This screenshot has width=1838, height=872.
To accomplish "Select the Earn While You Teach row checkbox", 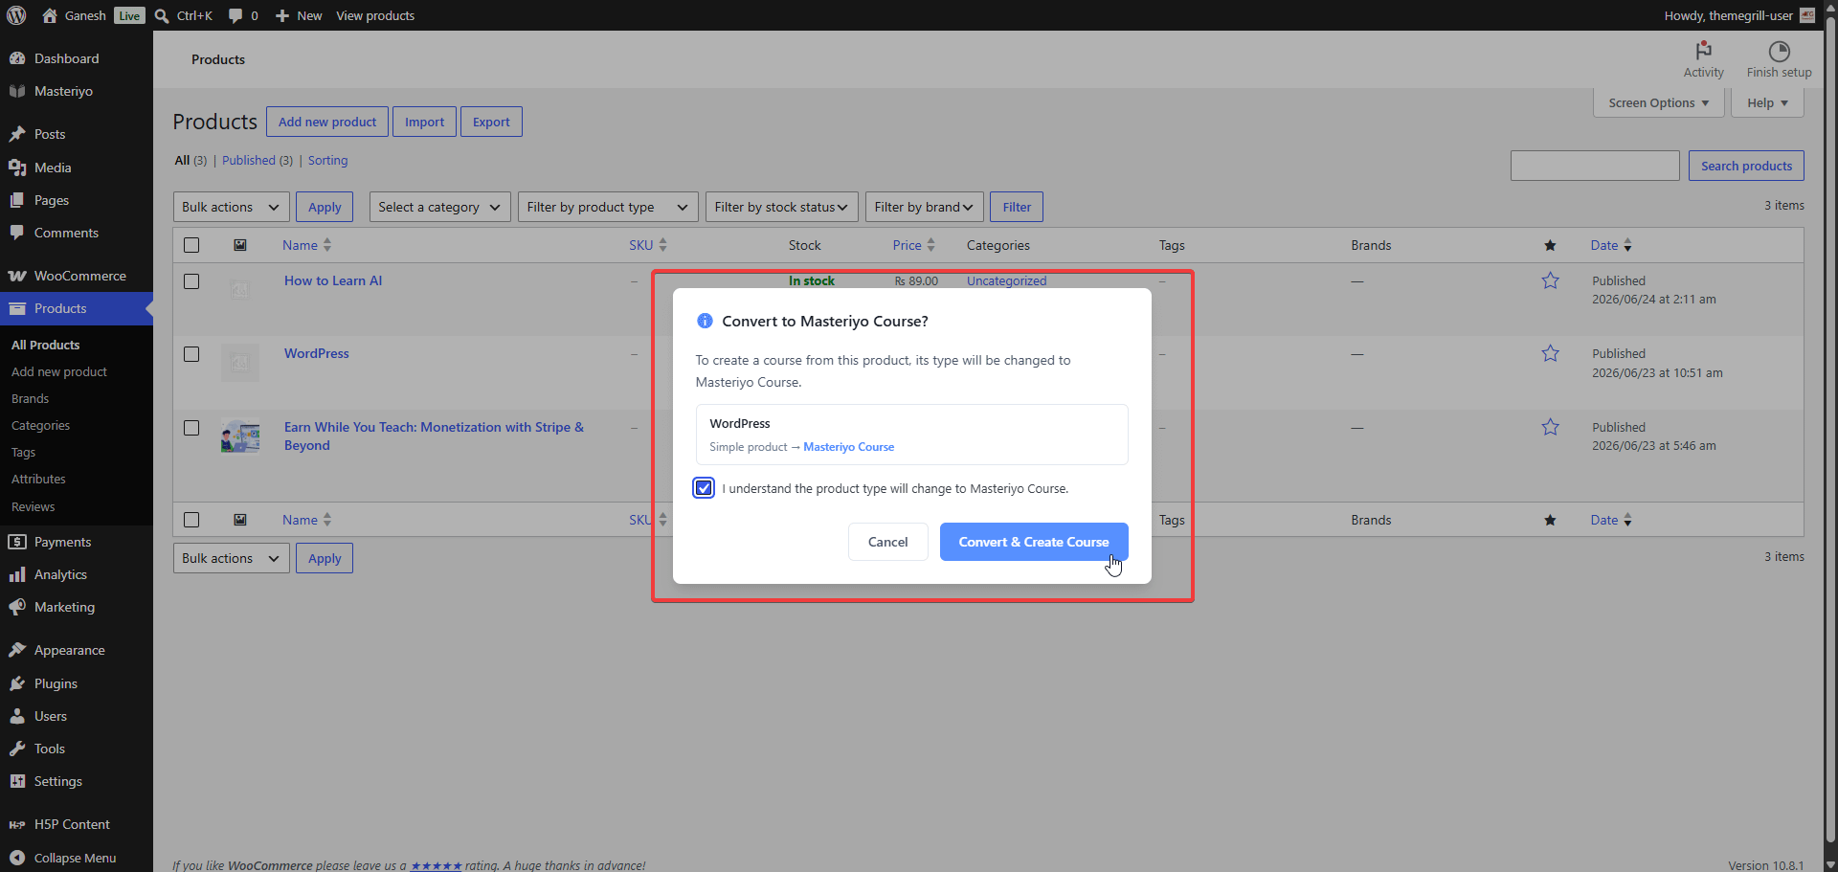I will [x=191, y=428].
